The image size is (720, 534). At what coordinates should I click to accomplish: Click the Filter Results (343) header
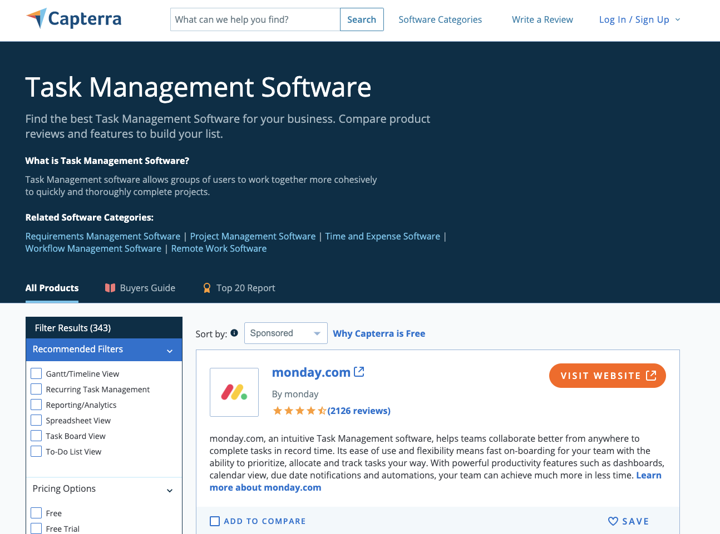104,328
